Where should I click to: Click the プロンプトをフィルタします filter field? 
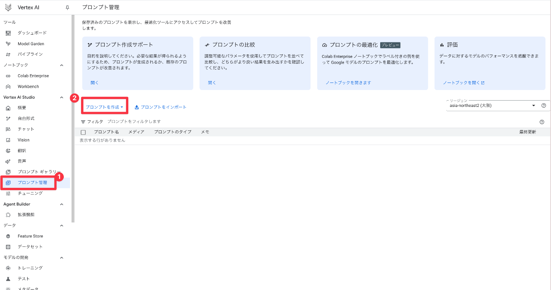click(x=134, y=122)
